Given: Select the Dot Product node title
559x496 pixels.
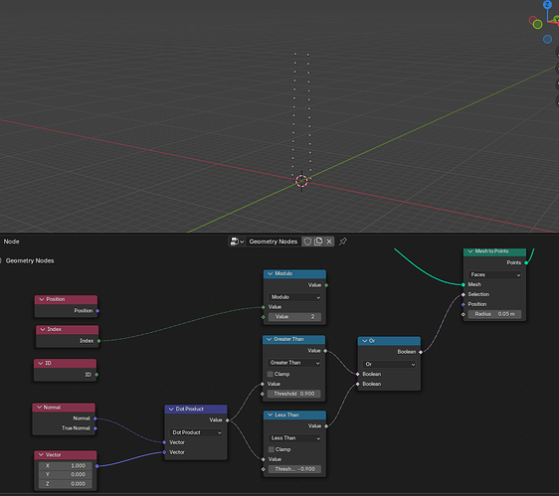Looking at the screenshot, I should pyautogui.click(x=189, y=410).
